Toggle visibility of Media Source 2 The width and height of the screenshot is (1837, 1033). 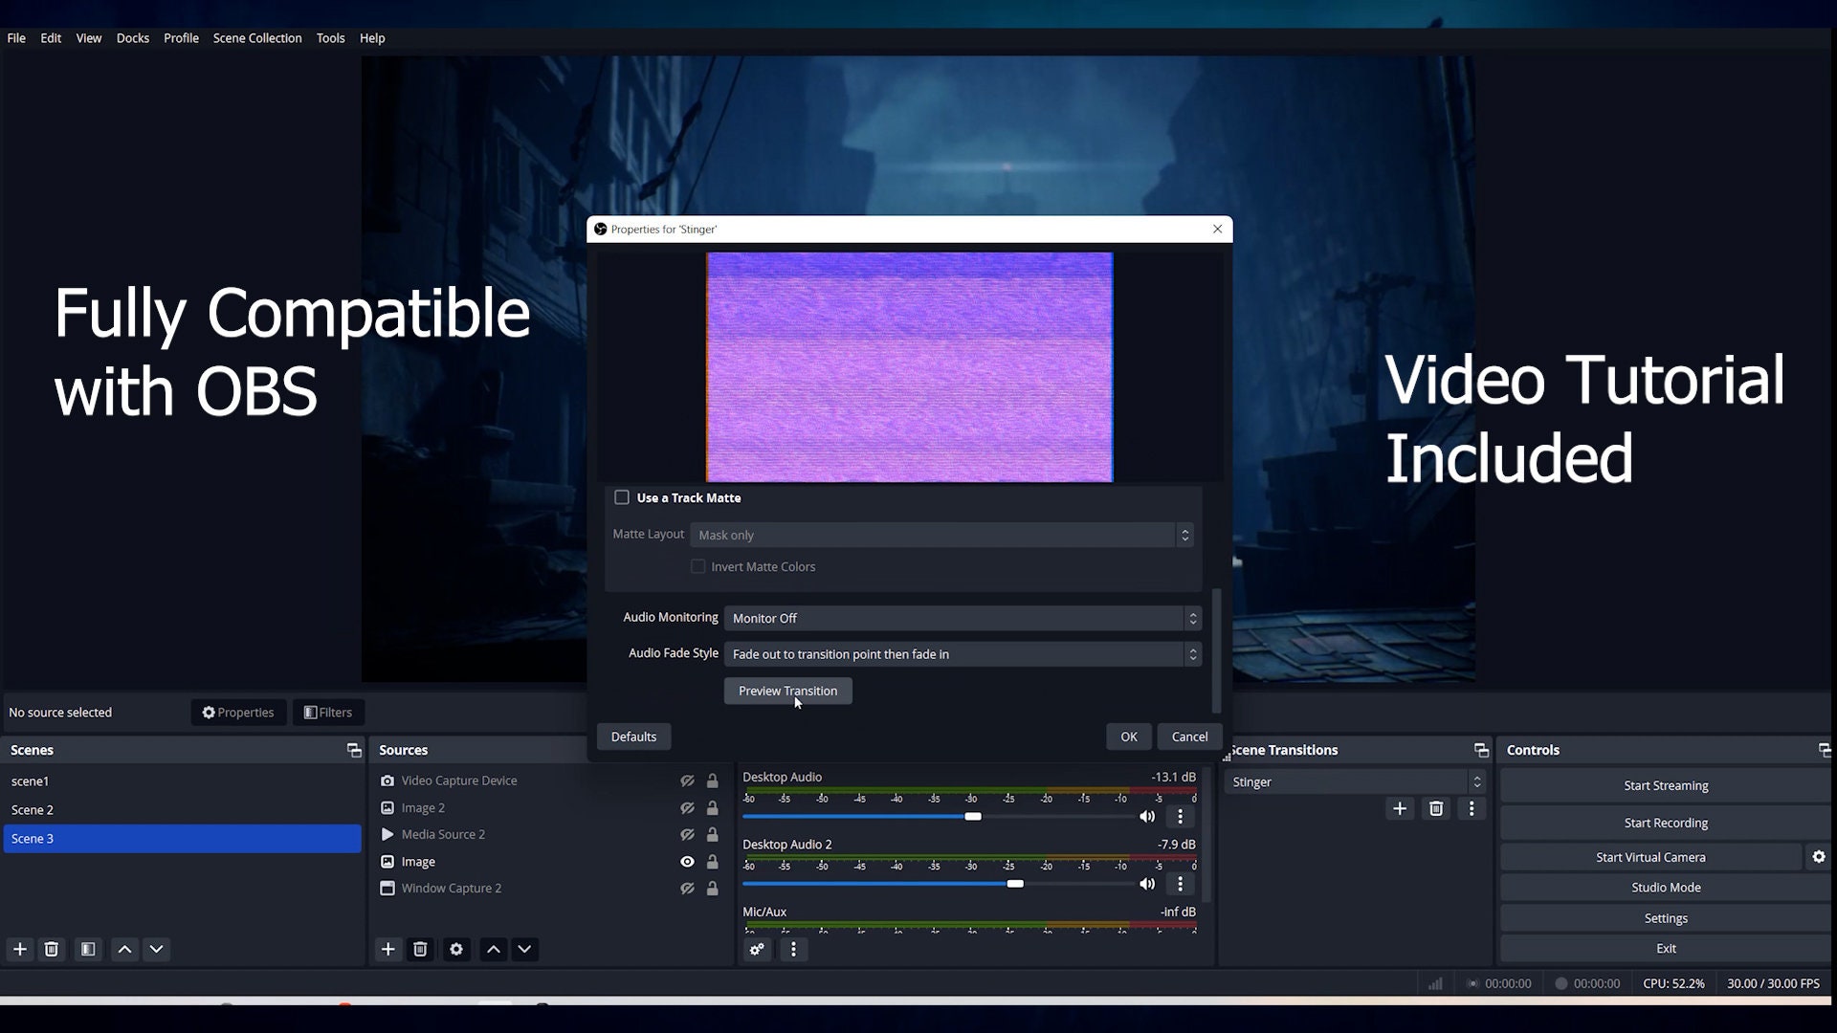(x=687, y=835)
